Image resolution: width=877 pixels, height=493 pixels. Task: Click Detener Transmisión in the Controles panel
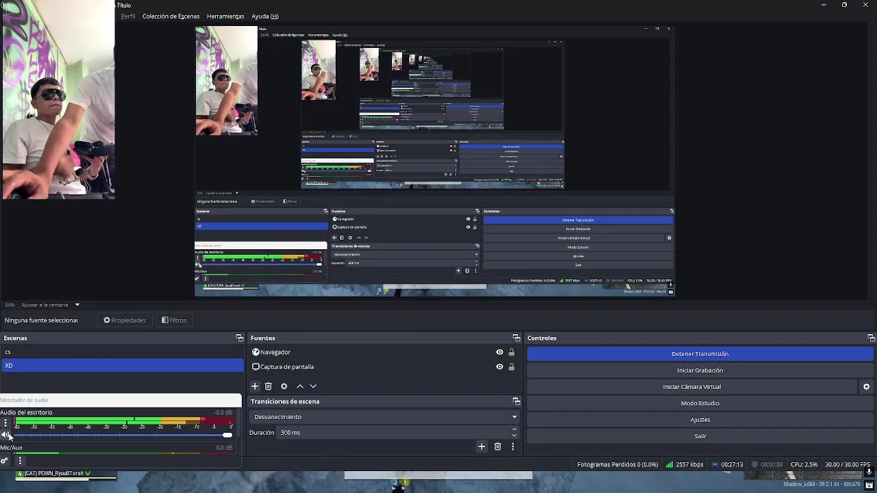(700, 354)
